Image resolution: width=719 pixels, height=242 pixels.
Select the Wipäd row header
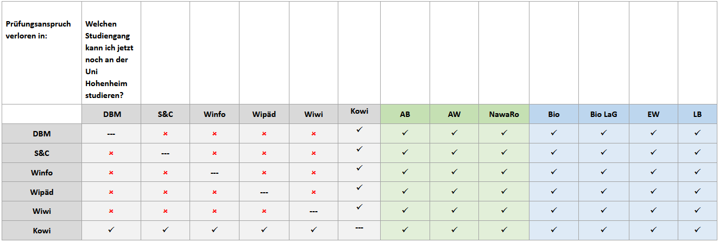[42, 192]
